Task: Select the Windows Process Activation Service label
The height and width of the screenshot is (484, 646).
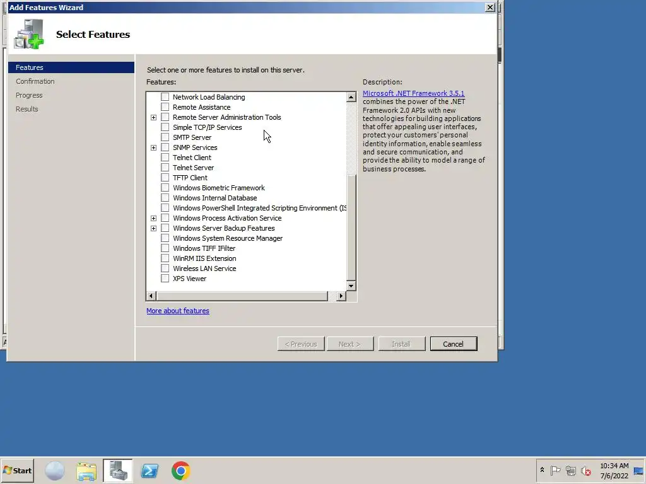Action: coord(227,218)
